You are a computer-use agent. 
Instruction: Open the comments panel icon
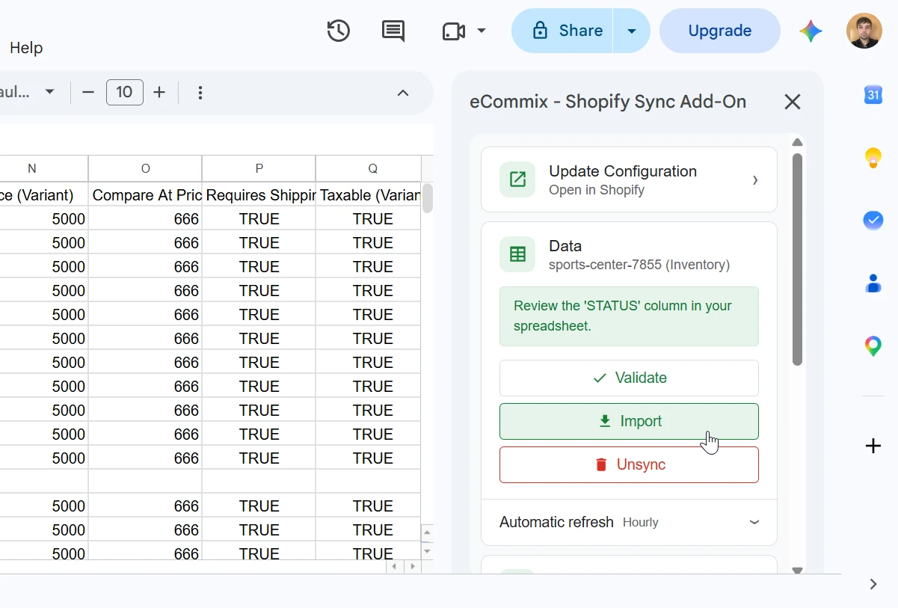click(x=393, y=31)
